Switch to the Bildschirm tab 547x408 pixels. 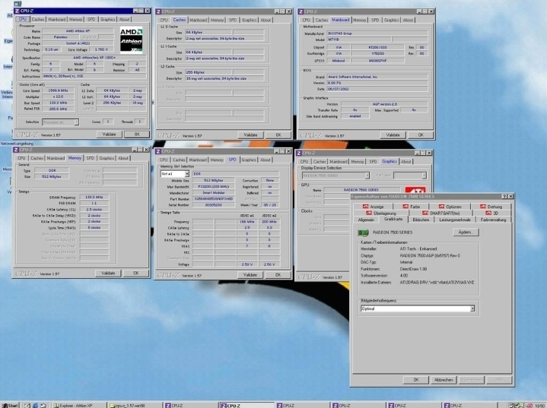click(421, 220)
